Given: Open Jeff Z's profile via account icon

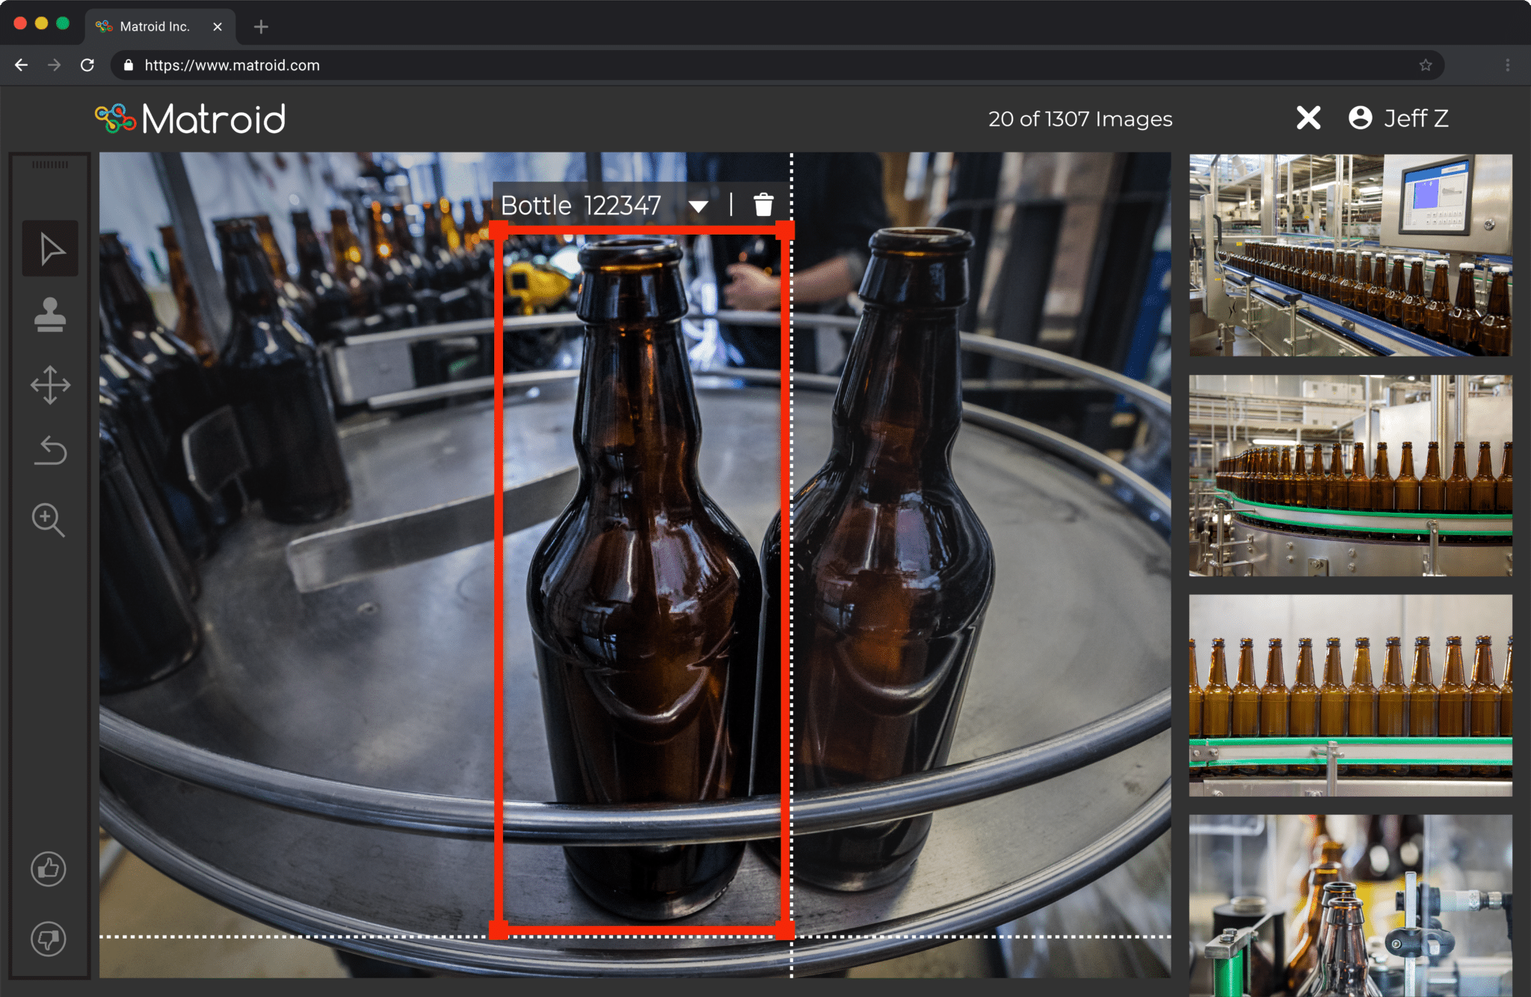Looking at the screenshot, I should pos(1360,118).
